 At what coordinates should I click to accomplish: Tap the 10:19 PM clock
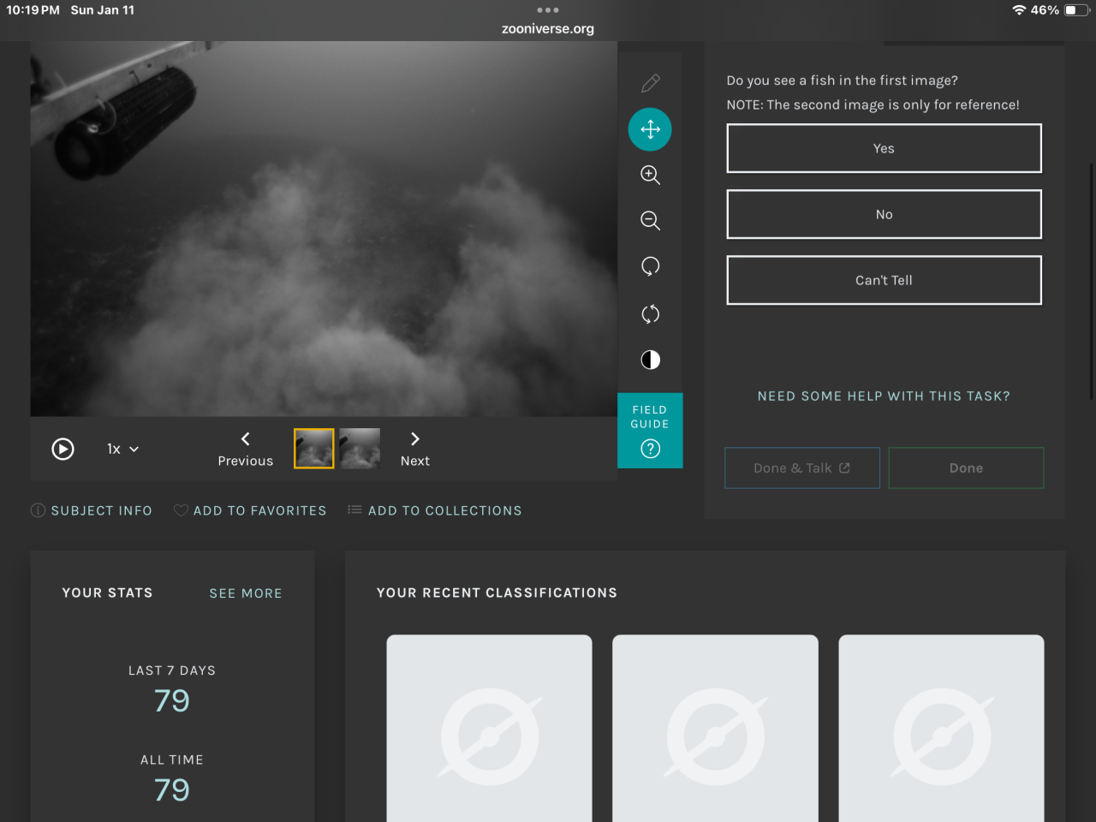tap(33, 10)
